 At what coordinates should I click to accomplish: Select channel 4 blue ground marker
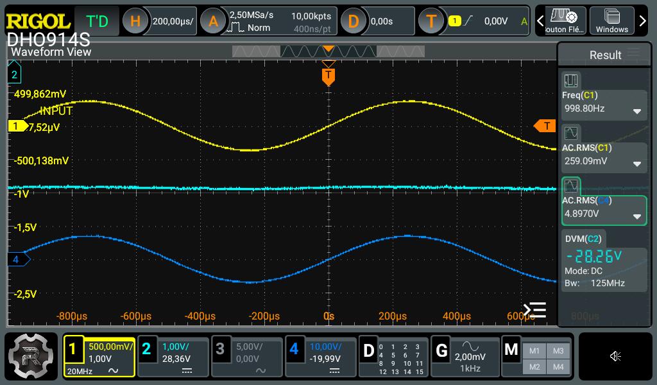coord(19,259)
